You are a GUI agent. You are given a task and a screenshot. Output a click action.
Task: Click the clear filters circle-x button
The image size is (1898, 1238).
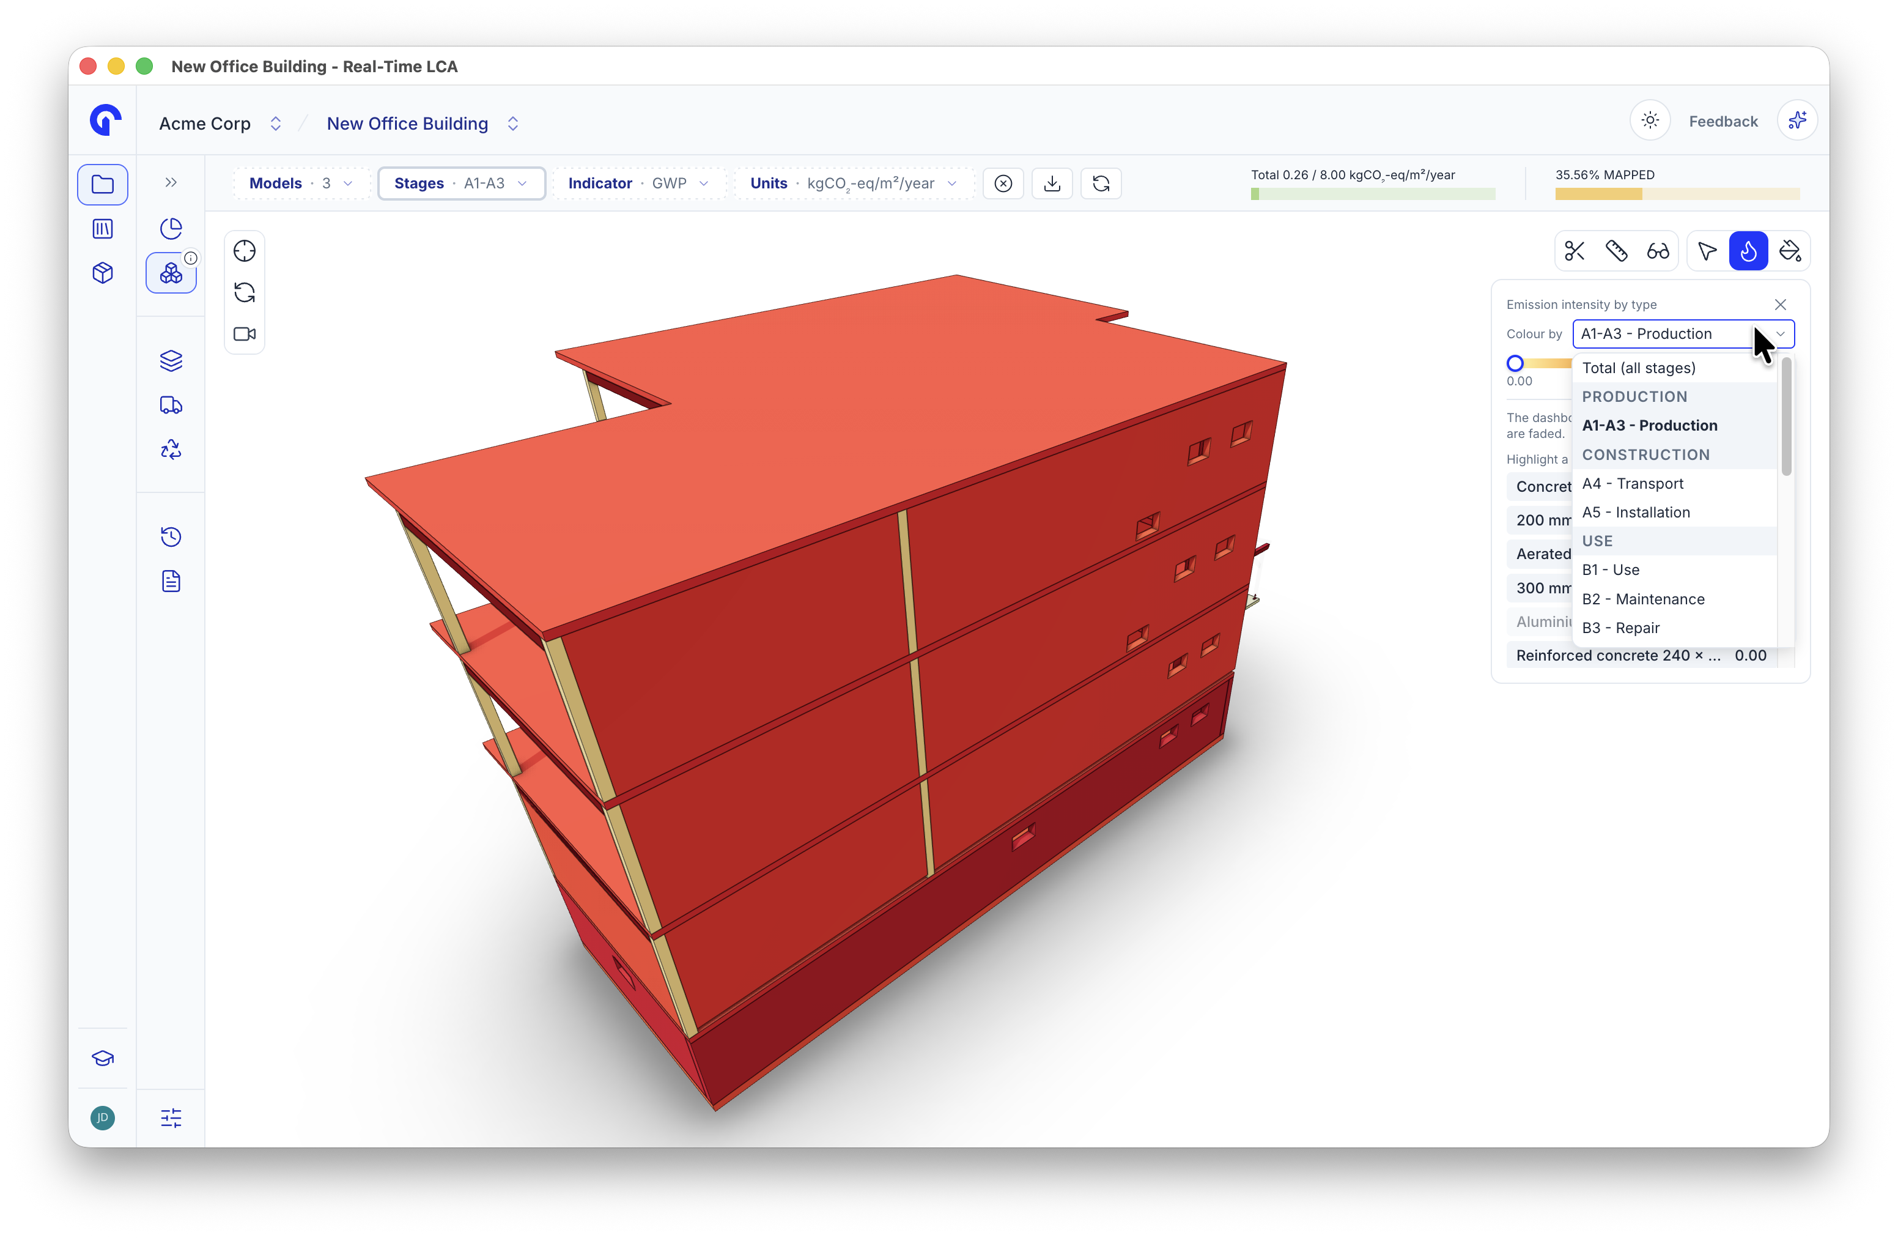[1003, 183]
